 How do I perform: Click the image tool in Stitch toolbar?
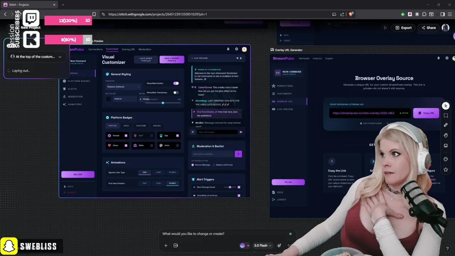[446, 145]
